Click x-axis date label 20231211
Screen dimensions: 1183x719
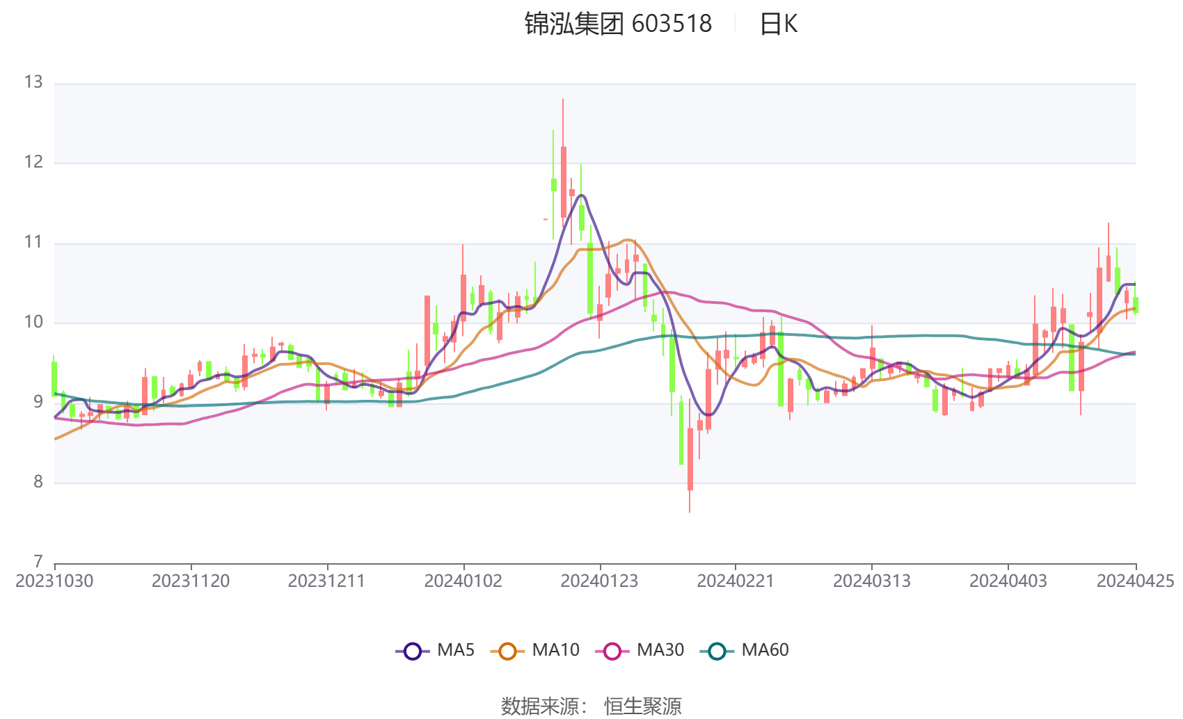327,581
